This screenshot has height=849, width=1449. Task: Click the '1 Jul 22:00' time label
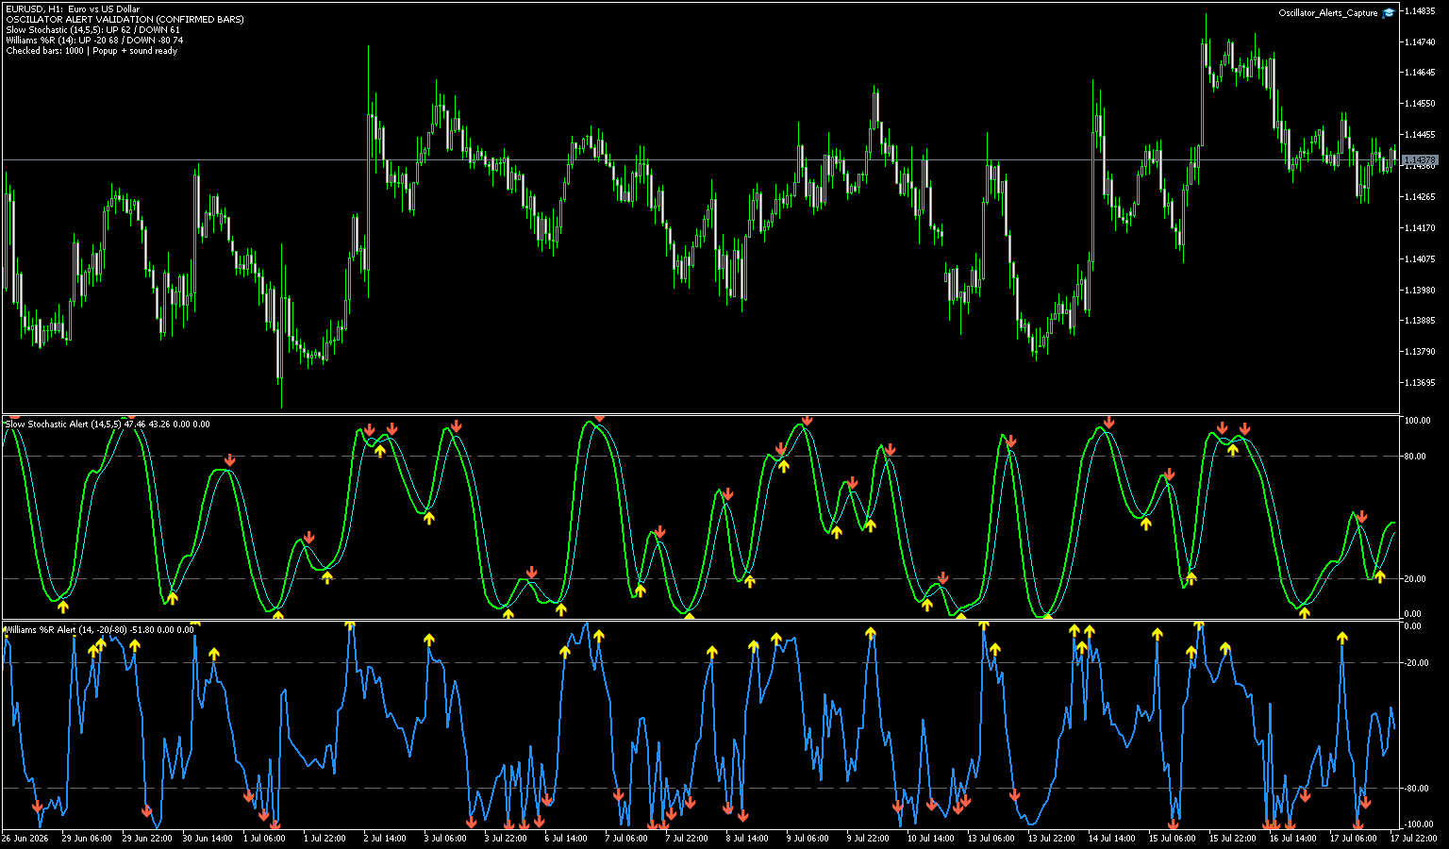tap(325, 838)
